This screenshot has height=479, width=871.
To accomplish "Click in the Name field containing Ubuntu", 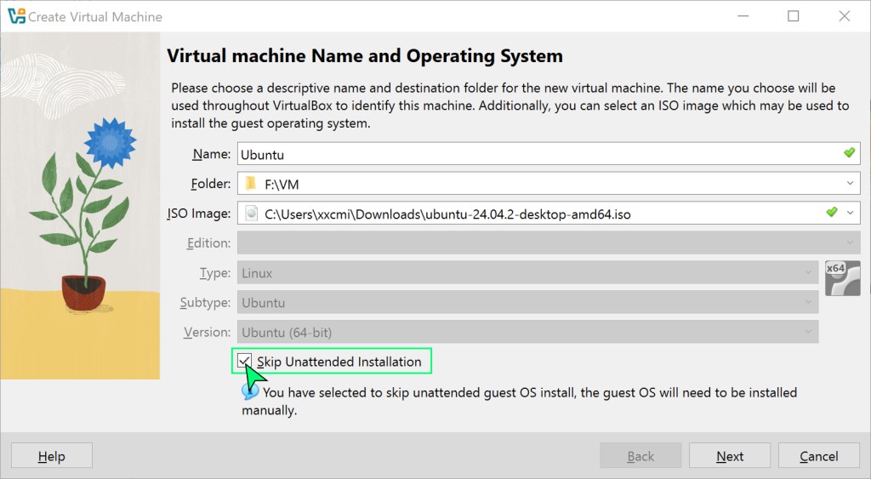I will pos(549,153).
